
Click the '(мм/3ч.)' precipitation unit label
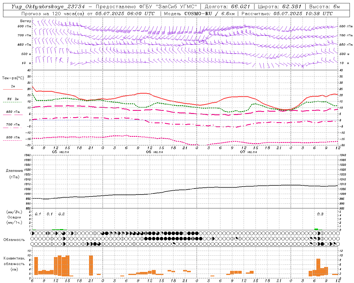(x=14, y=212)
